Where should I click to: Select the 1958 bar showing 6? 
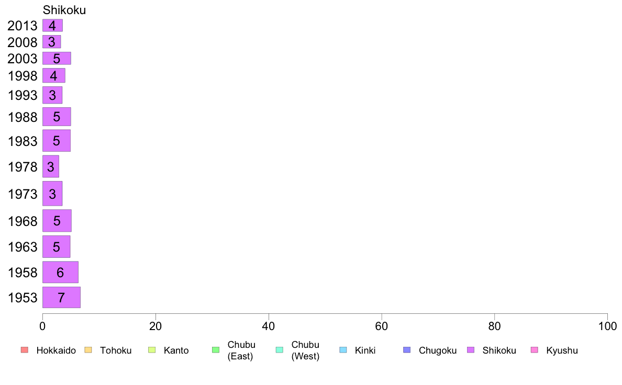pyautogui.click(x=60, y=272)
